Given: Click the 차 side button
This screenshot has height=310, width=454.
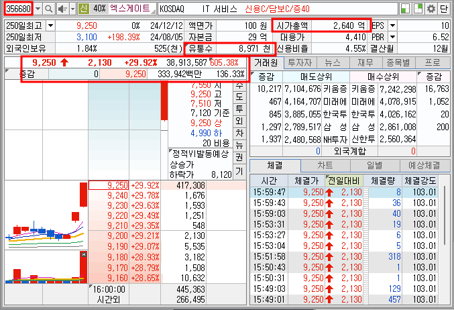Looking at the screenshot, I should tap(239, 134).
